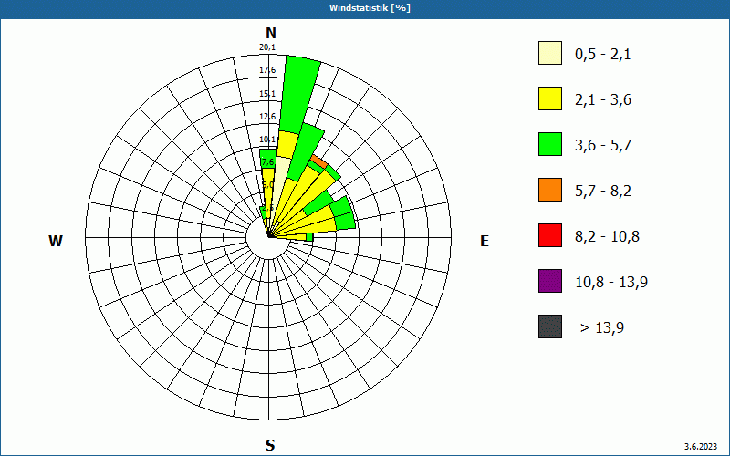Click the W compass label
Image resolution: width=730 pixels, height=456 pixels.
point(56,241)
